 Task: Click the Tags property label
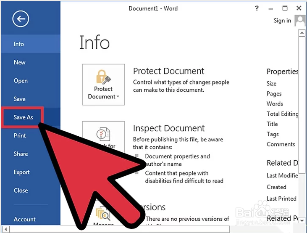click(273, 134)
